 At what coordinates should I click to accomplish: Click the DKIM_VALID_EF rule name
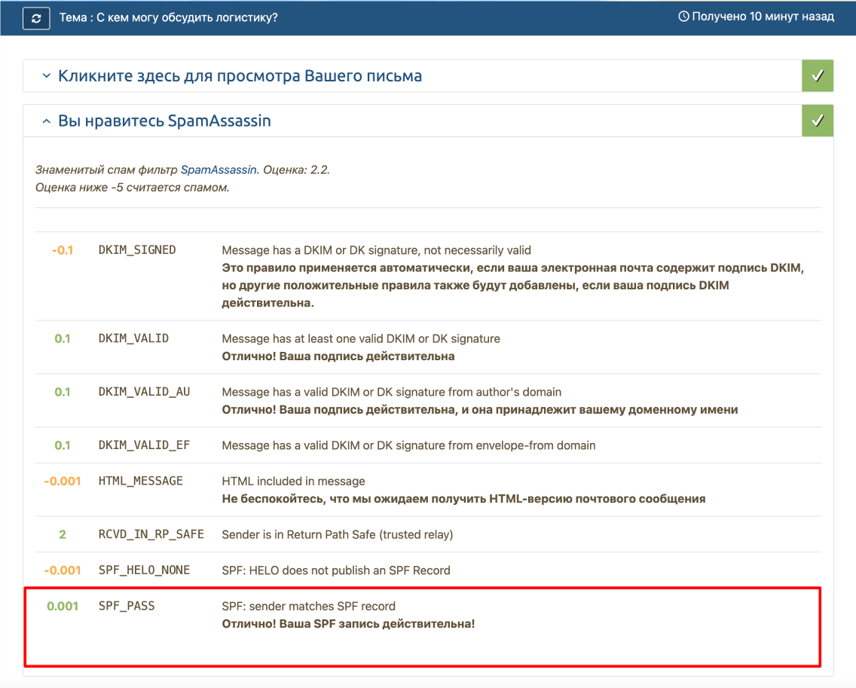tap(144, 445)
